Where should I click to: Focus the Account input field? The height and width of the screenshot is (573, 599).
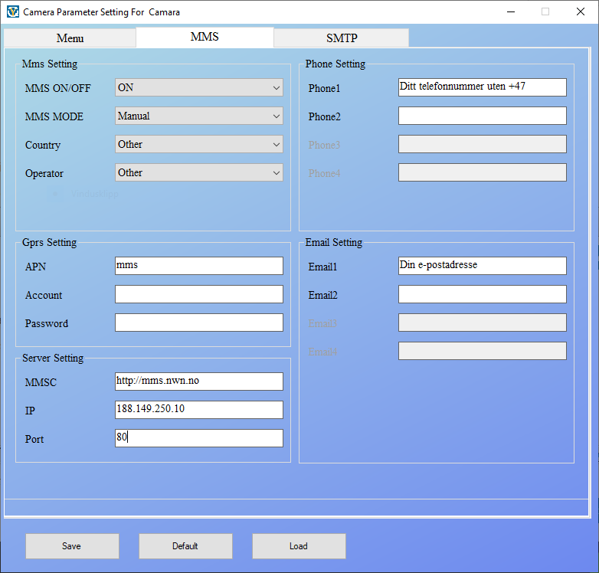199,294
